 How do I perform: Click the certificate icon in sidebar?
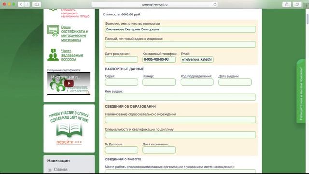click(x=53, y=31)
